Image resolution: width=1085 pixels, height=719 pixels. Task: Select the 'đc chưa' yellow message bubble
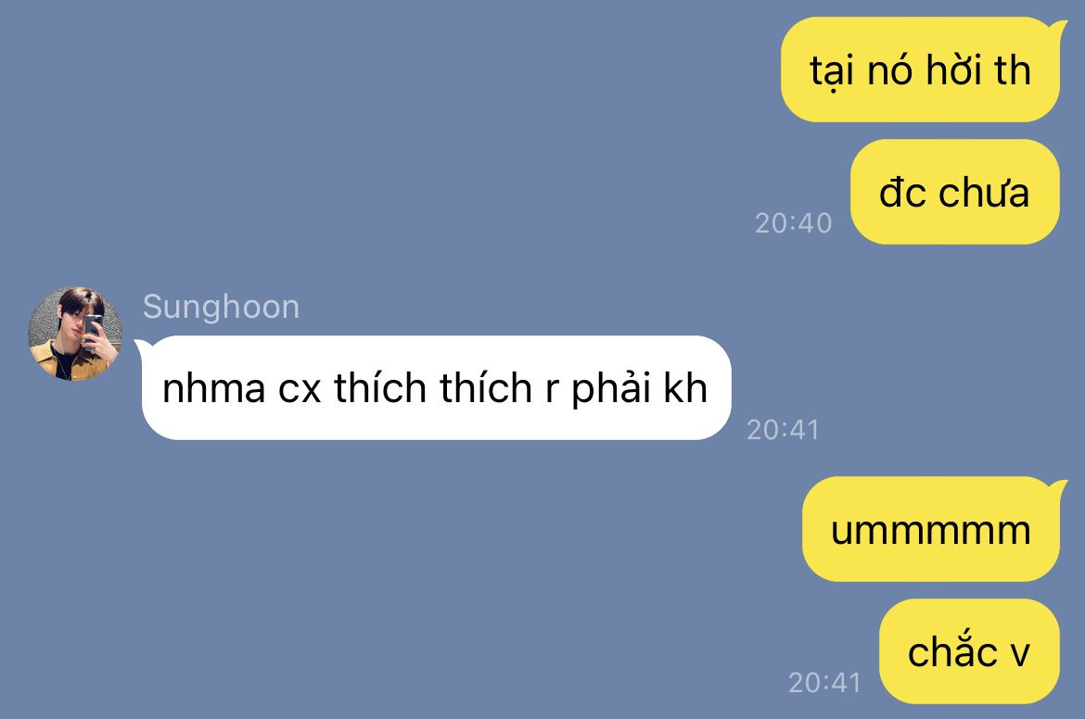955,192
